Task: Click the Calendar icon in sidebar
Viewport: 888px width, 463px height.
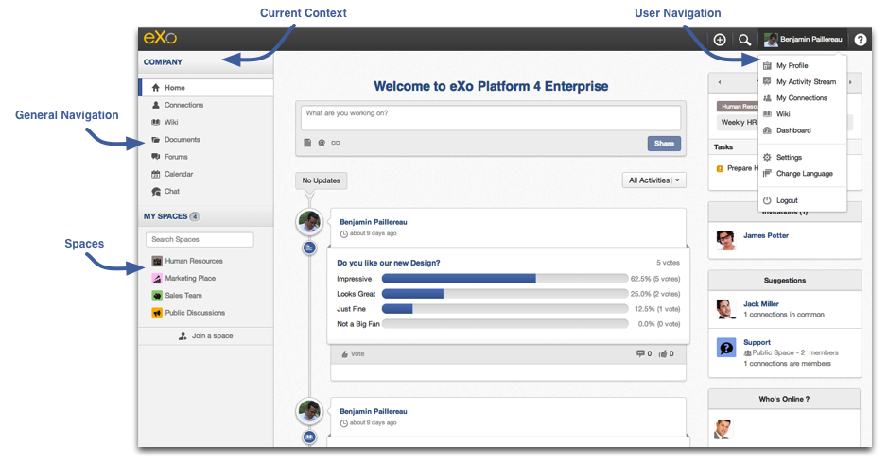Action: (156, 174)
